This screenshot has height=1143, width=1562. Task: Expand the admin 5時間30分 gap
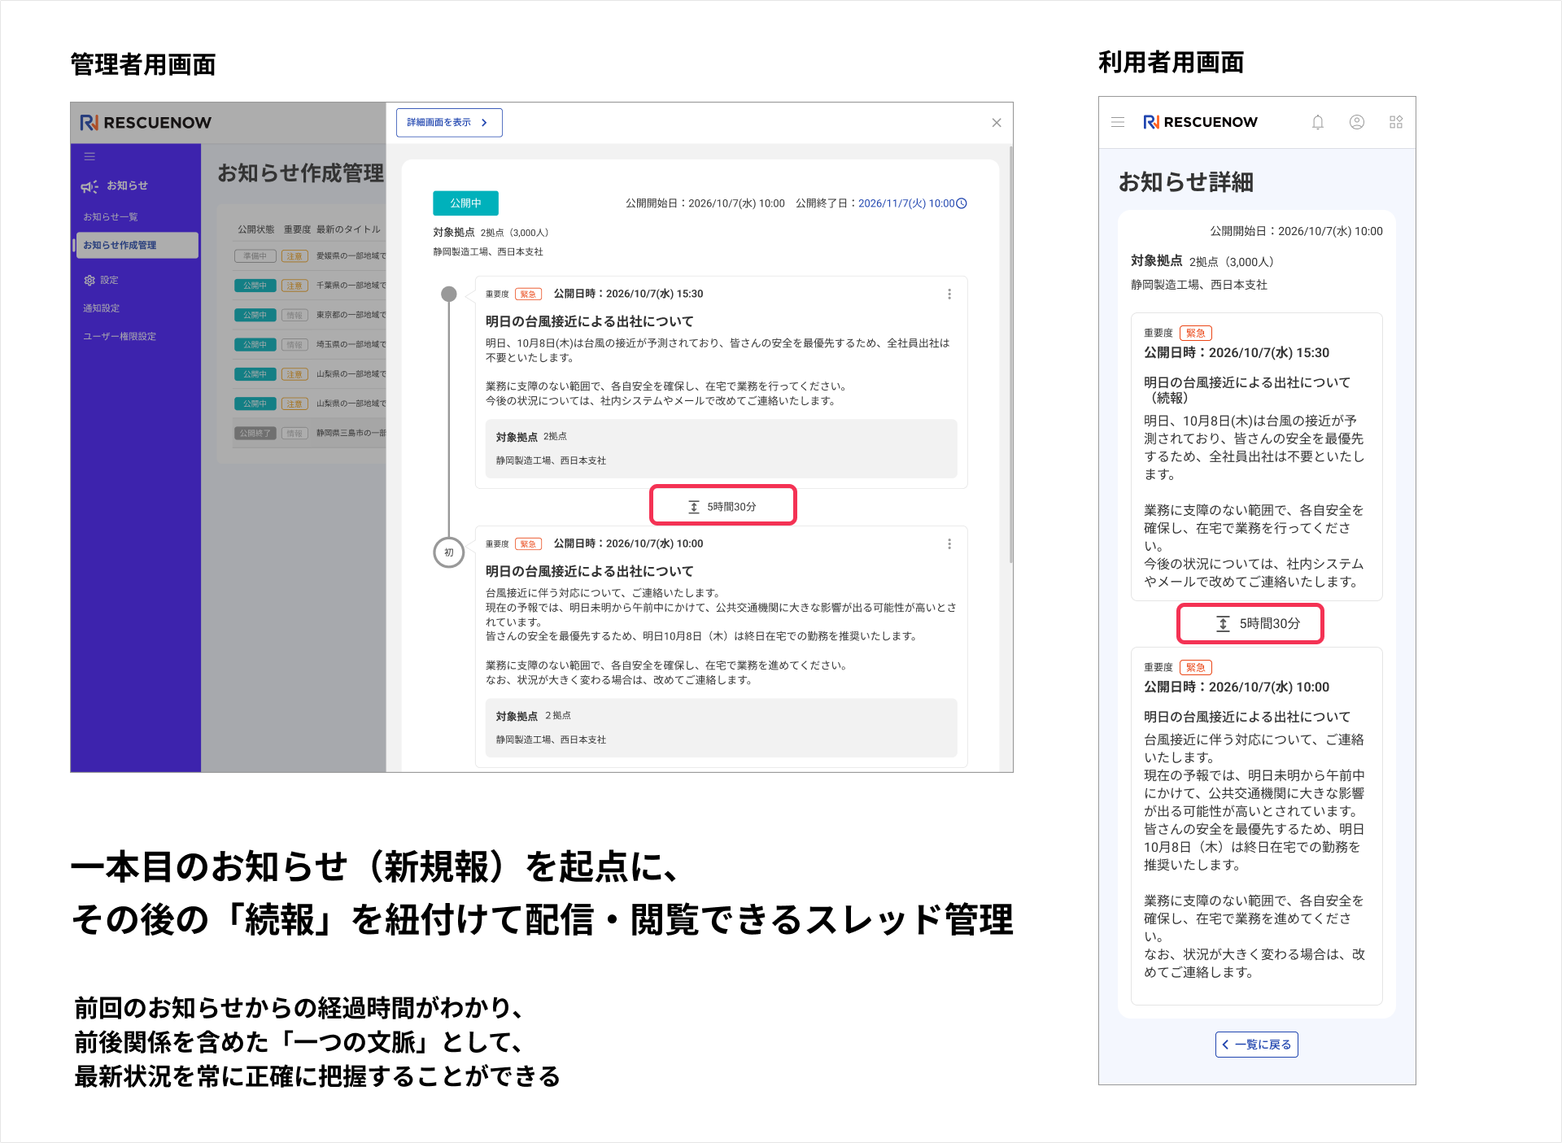(722, 506)
